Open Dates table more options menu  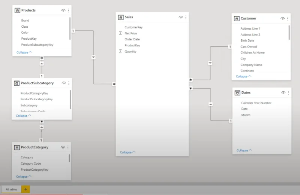(288, 92)
